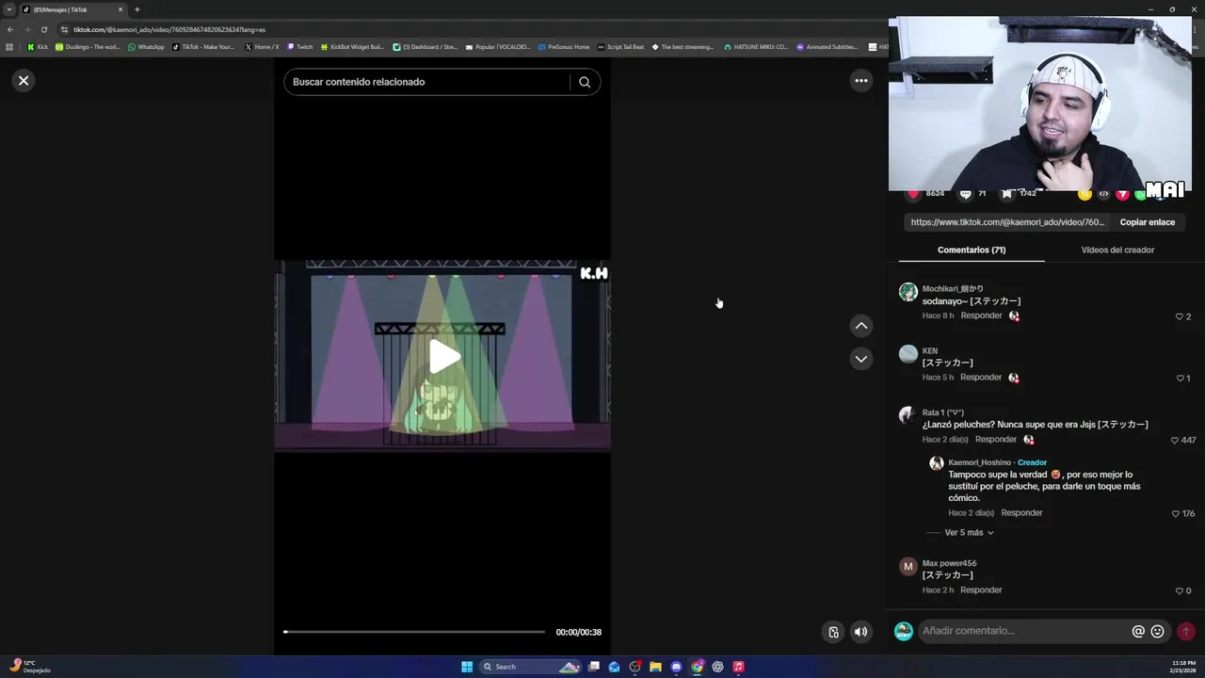
Task: Open the Kick bookmark
Action: click(38, 47)
